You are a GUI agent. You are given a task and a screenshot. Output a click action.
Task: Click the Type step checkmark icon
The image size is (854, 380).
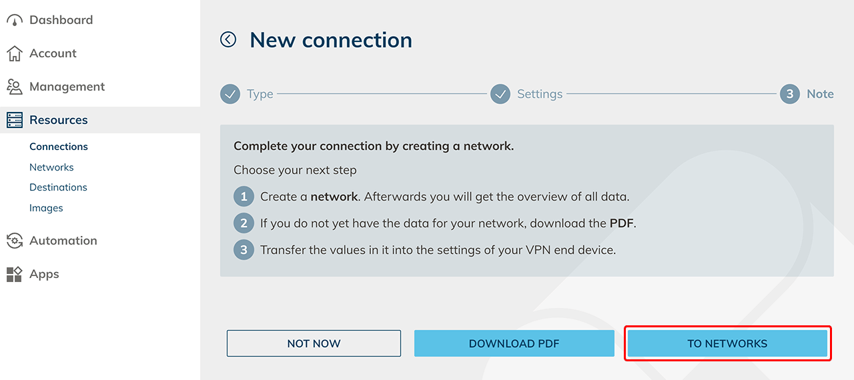click(x=230, y=94)
